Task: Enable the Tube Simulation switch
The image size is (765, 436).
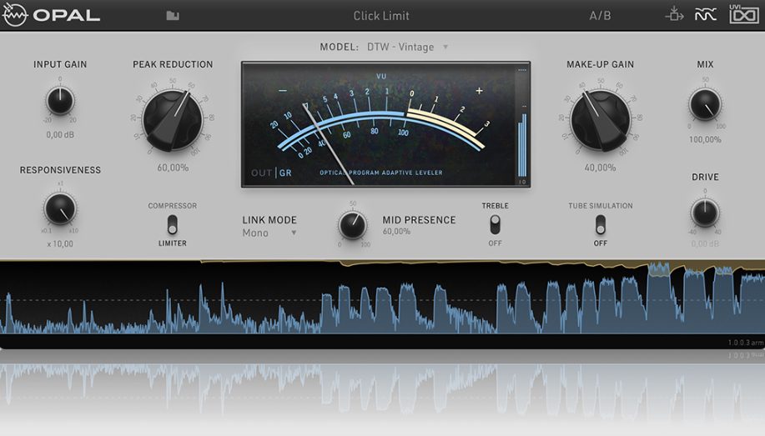Action: pyautogui.click(x=600, y=224)
